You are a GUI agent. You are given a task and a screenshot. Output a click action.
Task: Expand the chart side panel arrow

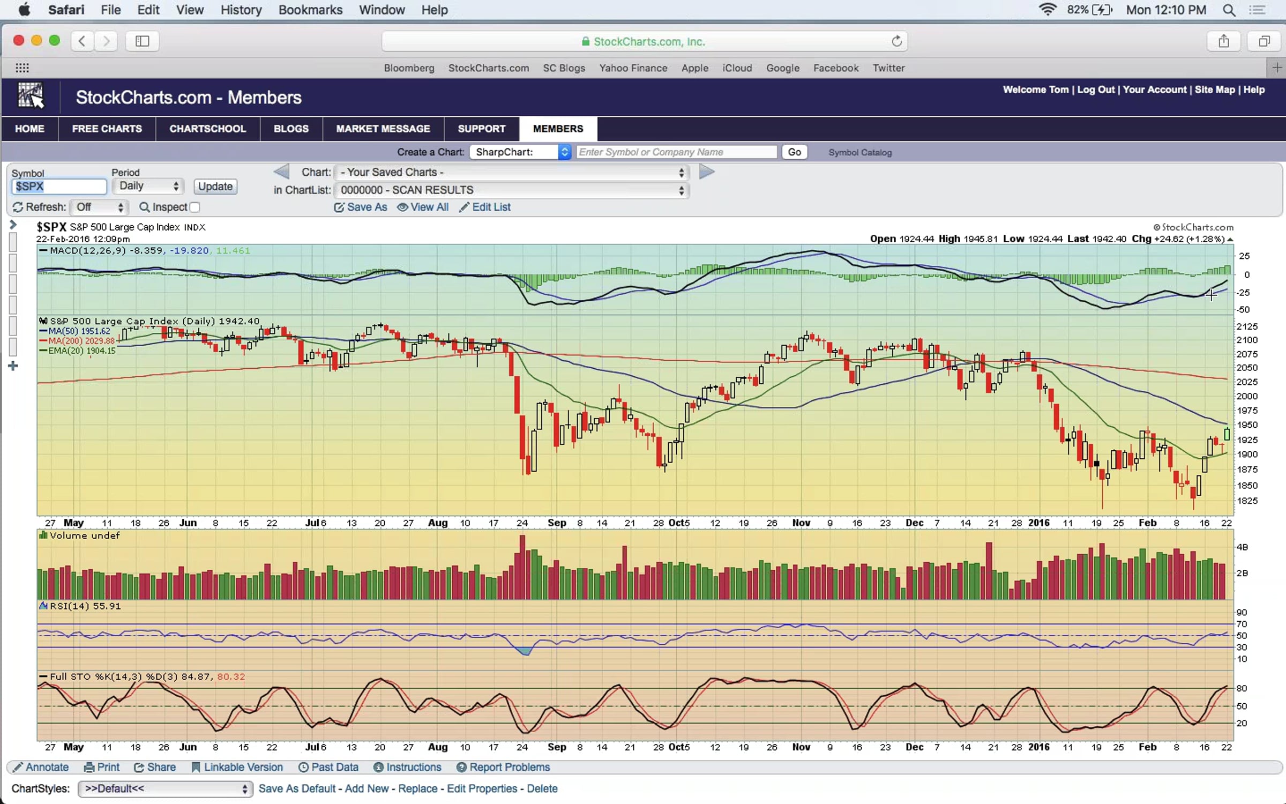pyautogui.click(x=13, y=225)
